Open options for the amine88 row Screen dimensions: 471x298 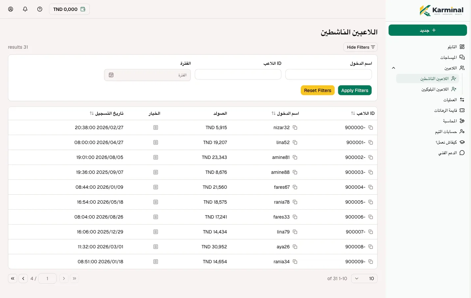(156, 172)
